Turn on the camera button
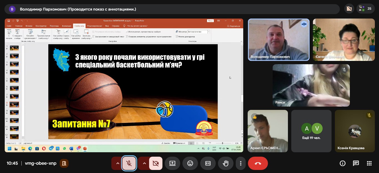 (155, 163)
